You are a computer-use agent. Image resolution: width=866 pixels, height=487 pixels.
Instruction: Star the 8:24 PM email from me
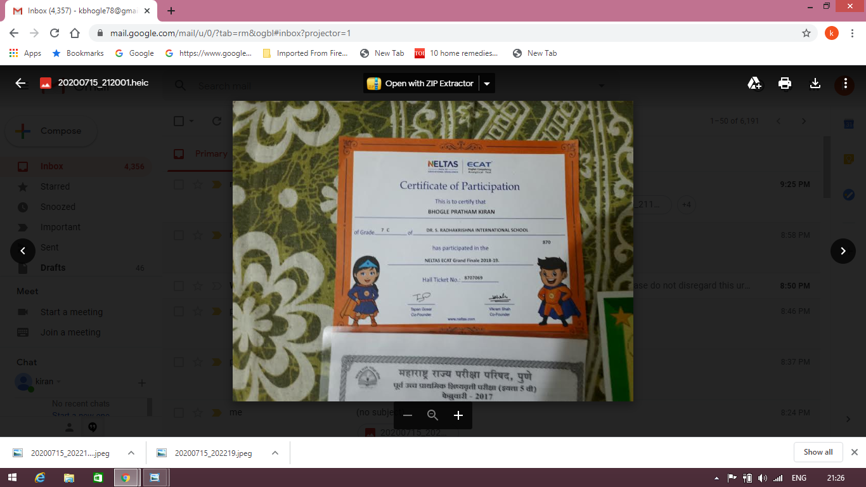coord(198,413)
